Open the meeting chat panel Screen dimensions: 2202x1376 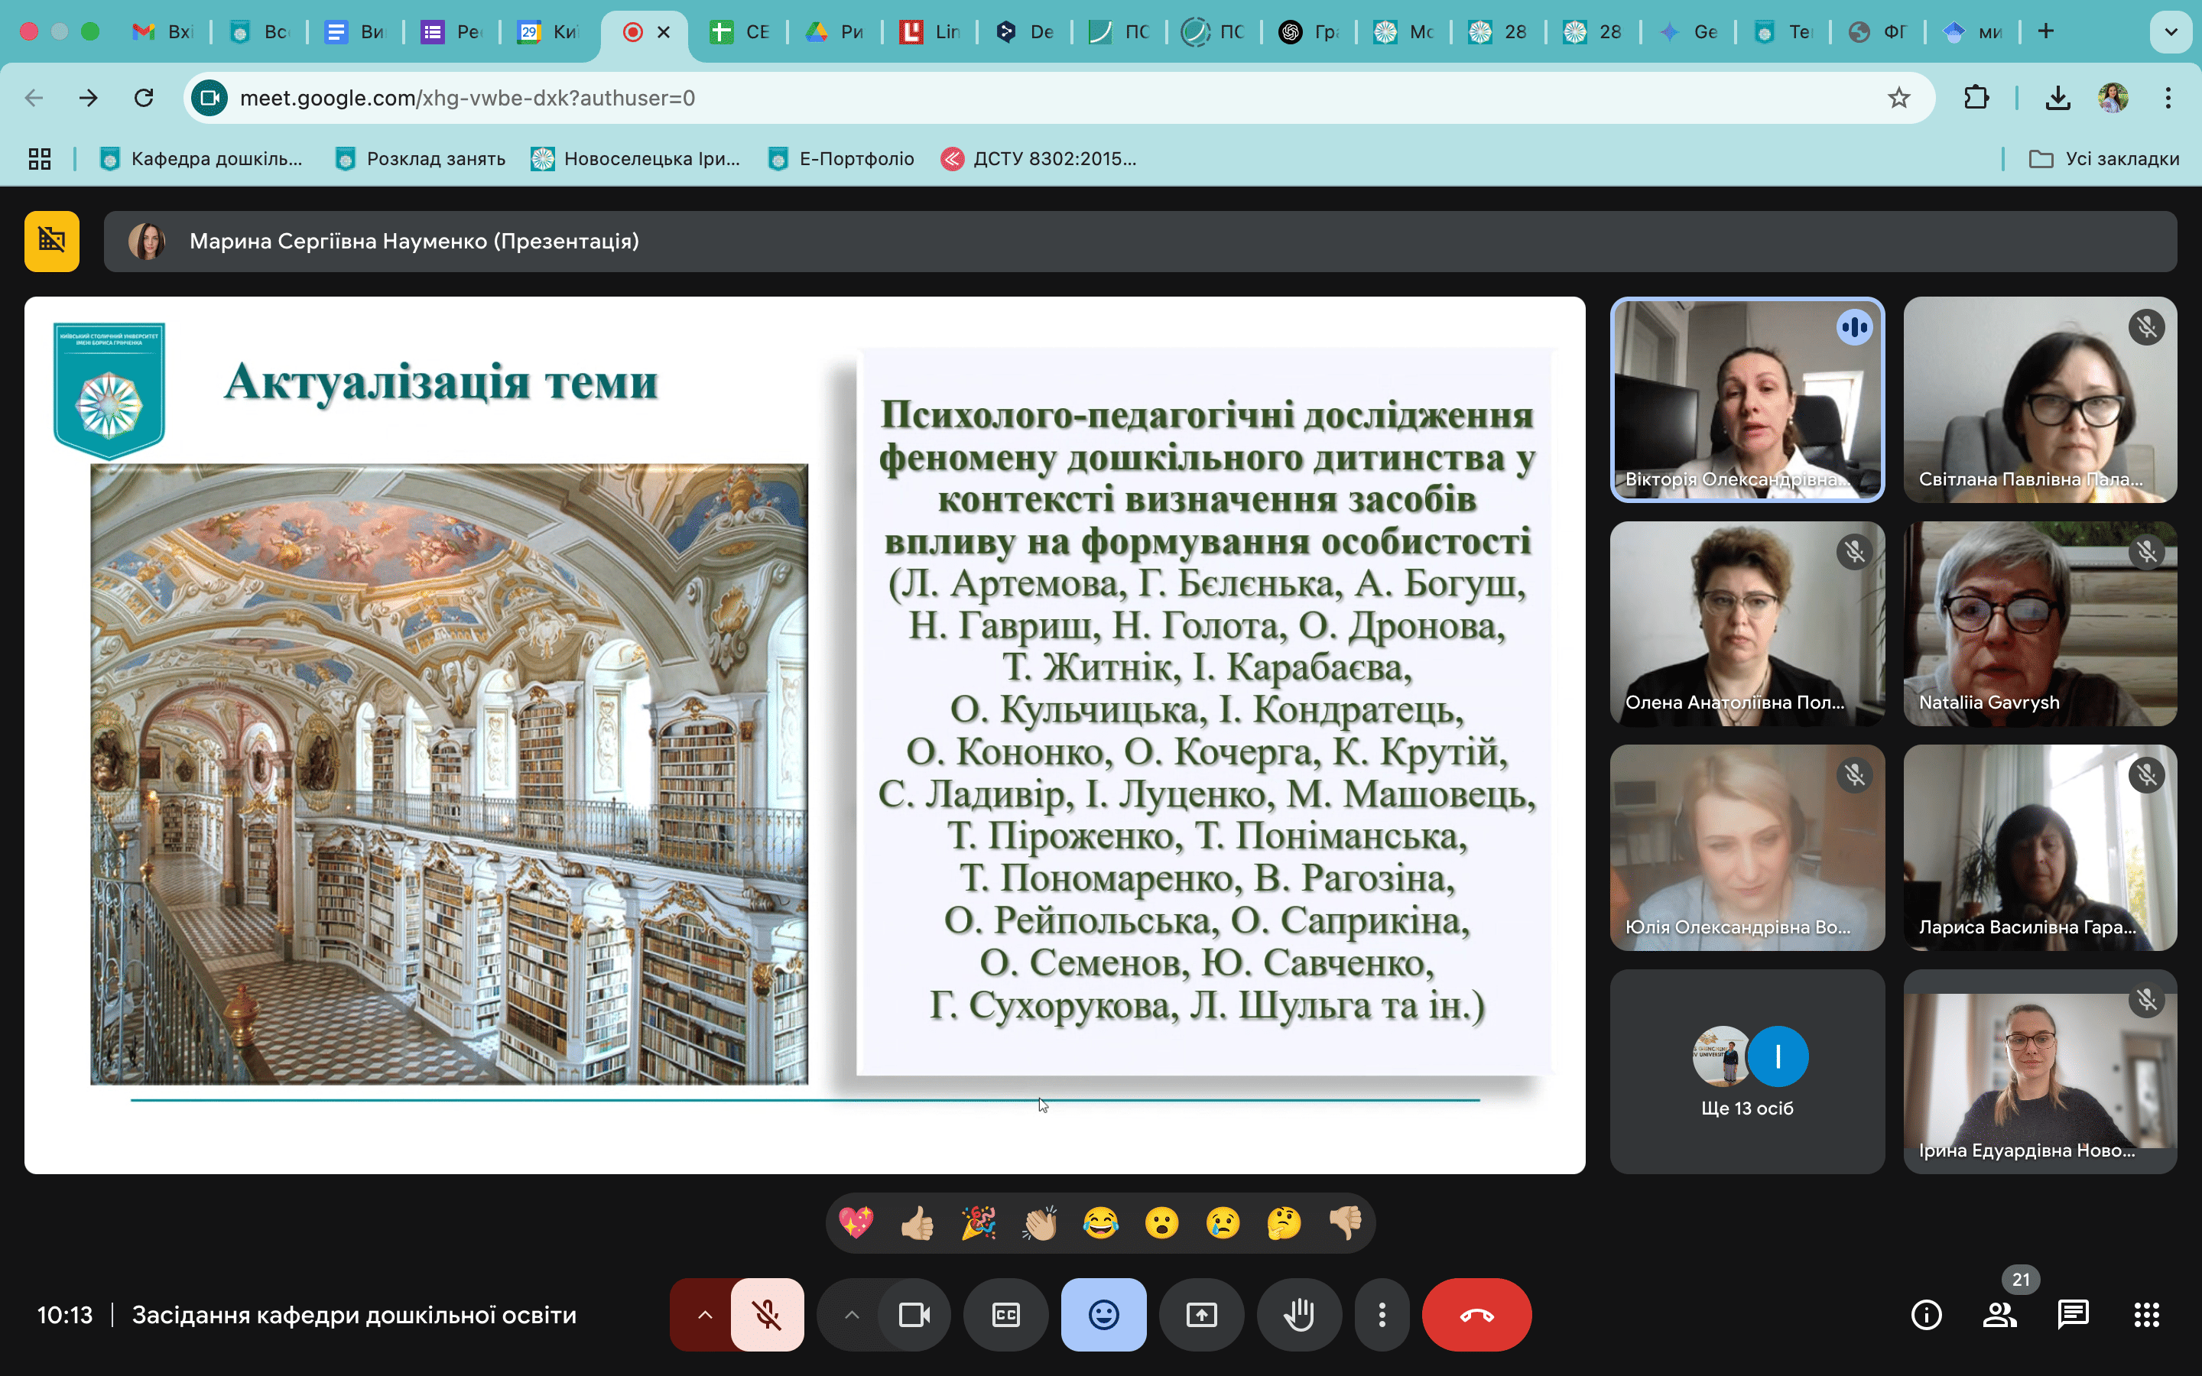click(x=2073, y=1314)
